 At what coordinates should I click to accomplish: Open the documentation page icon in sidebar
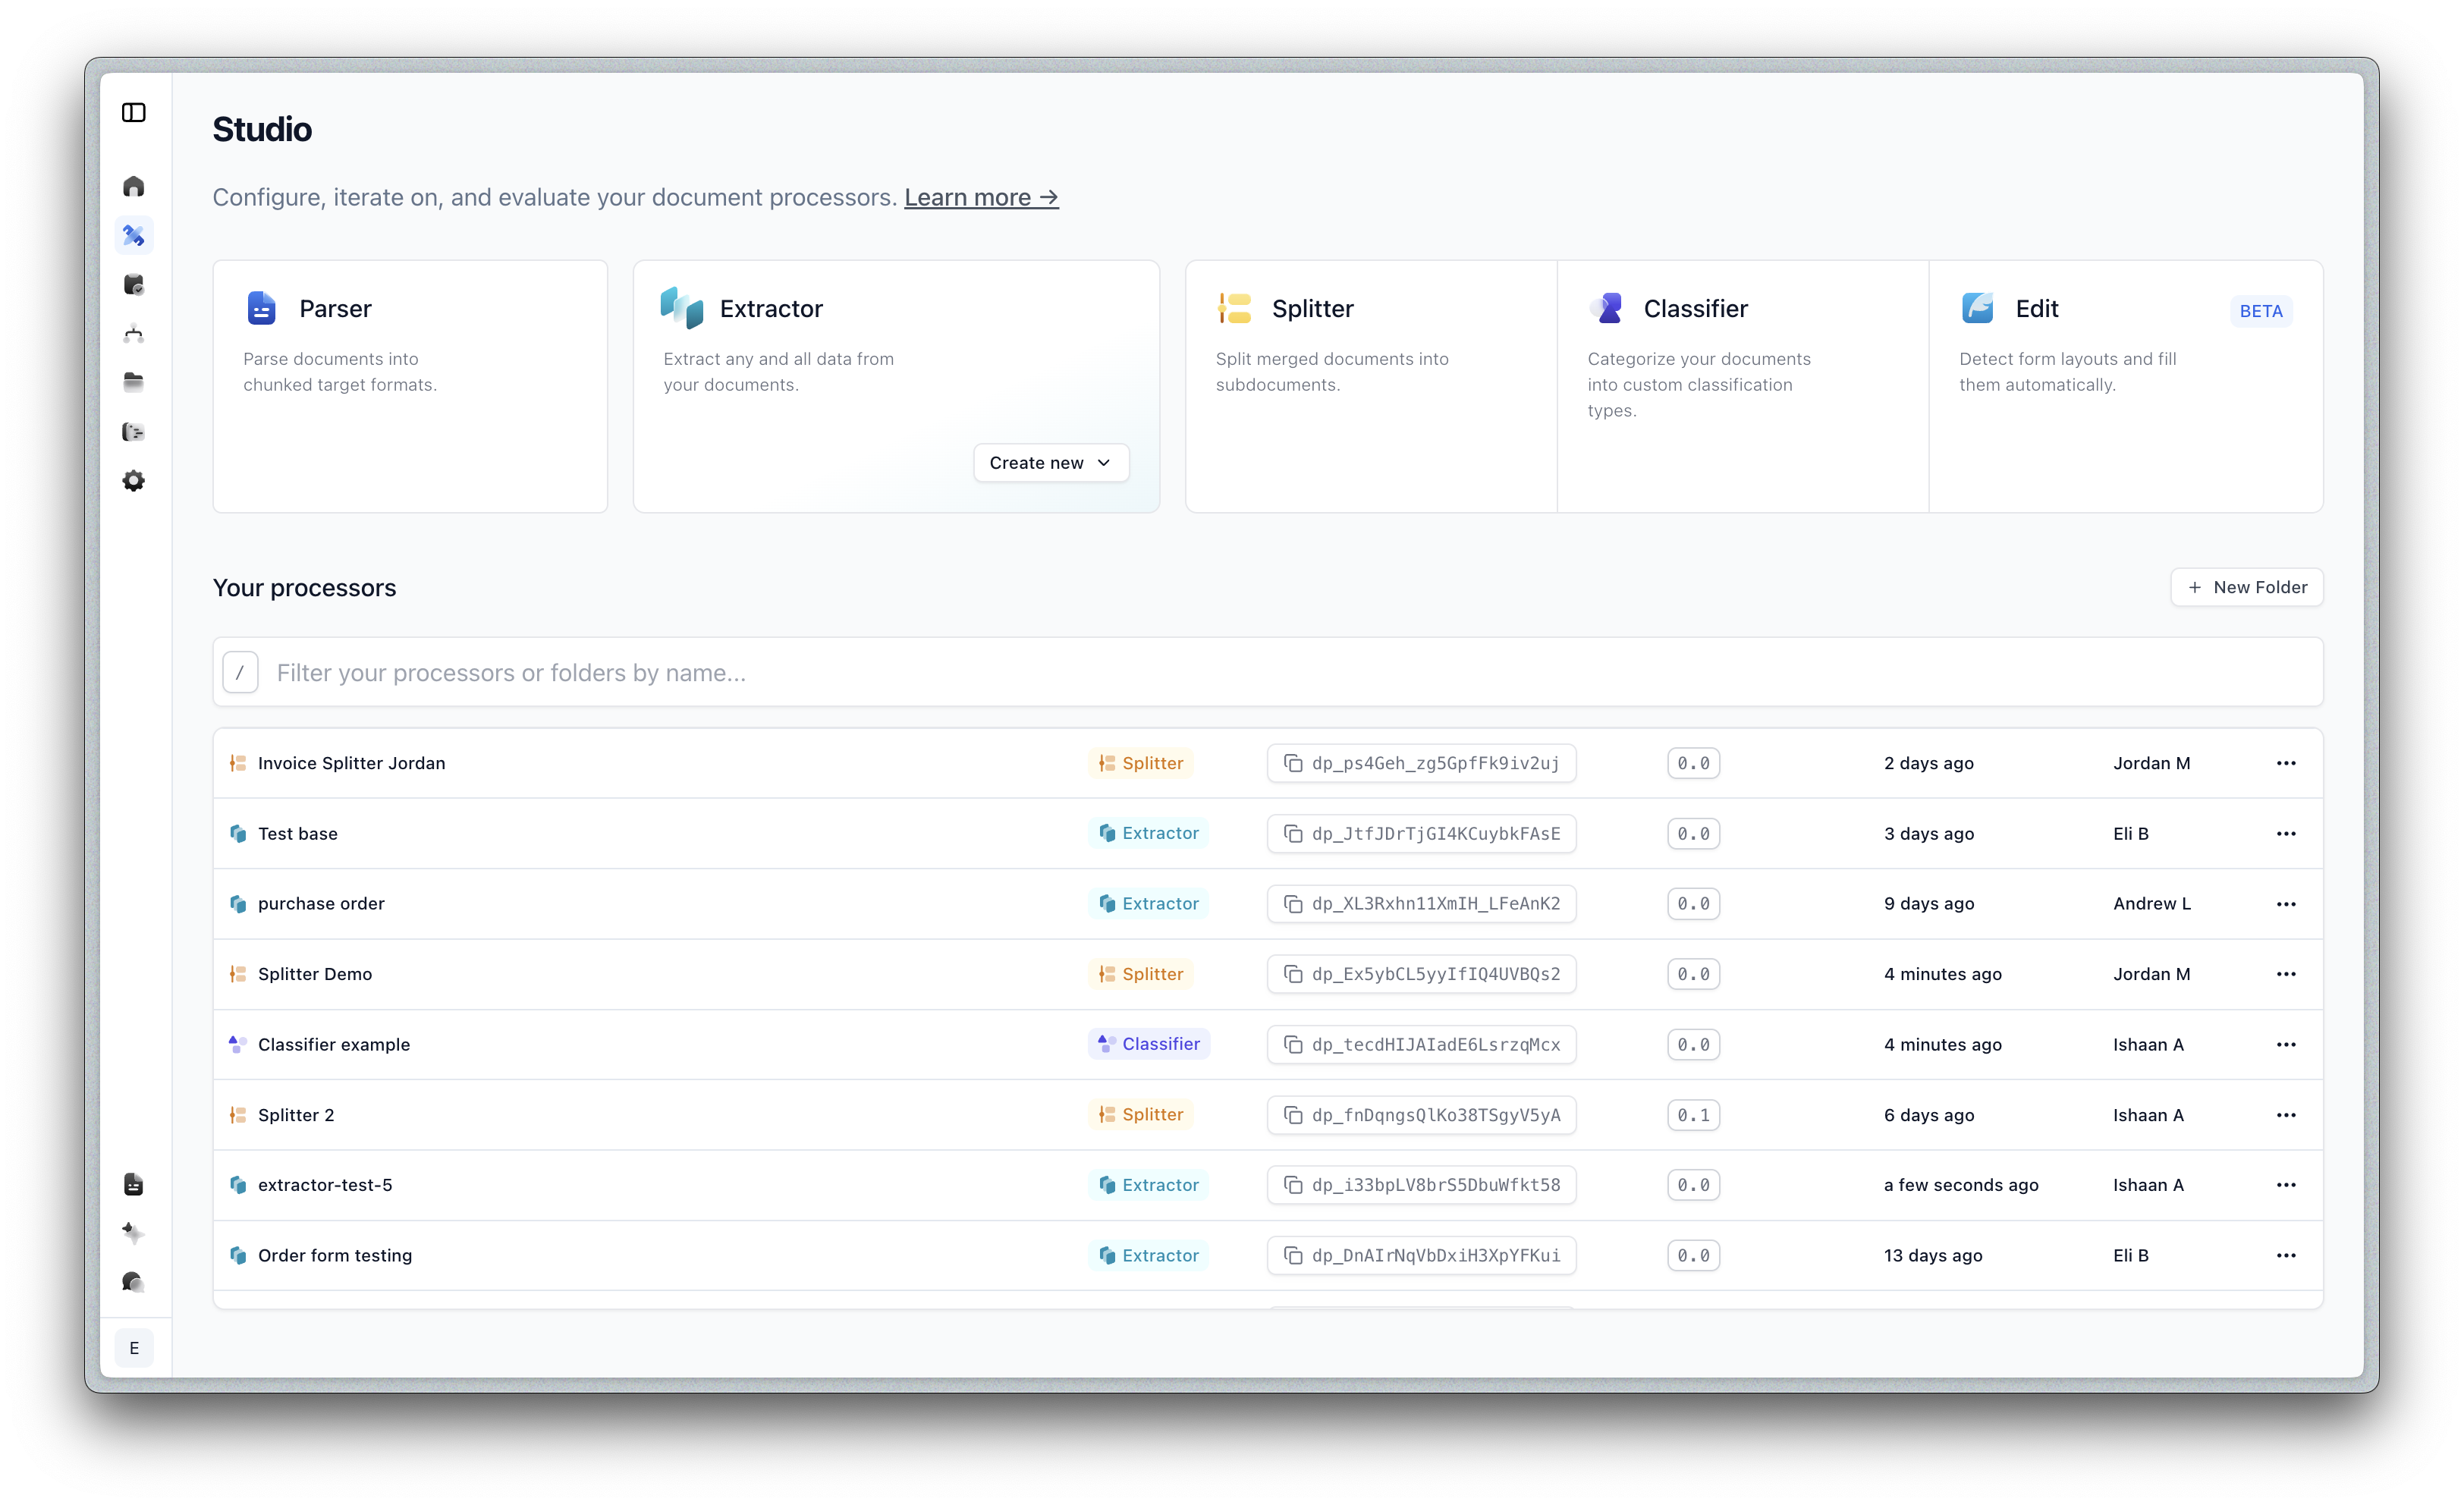coord(134,1185)
